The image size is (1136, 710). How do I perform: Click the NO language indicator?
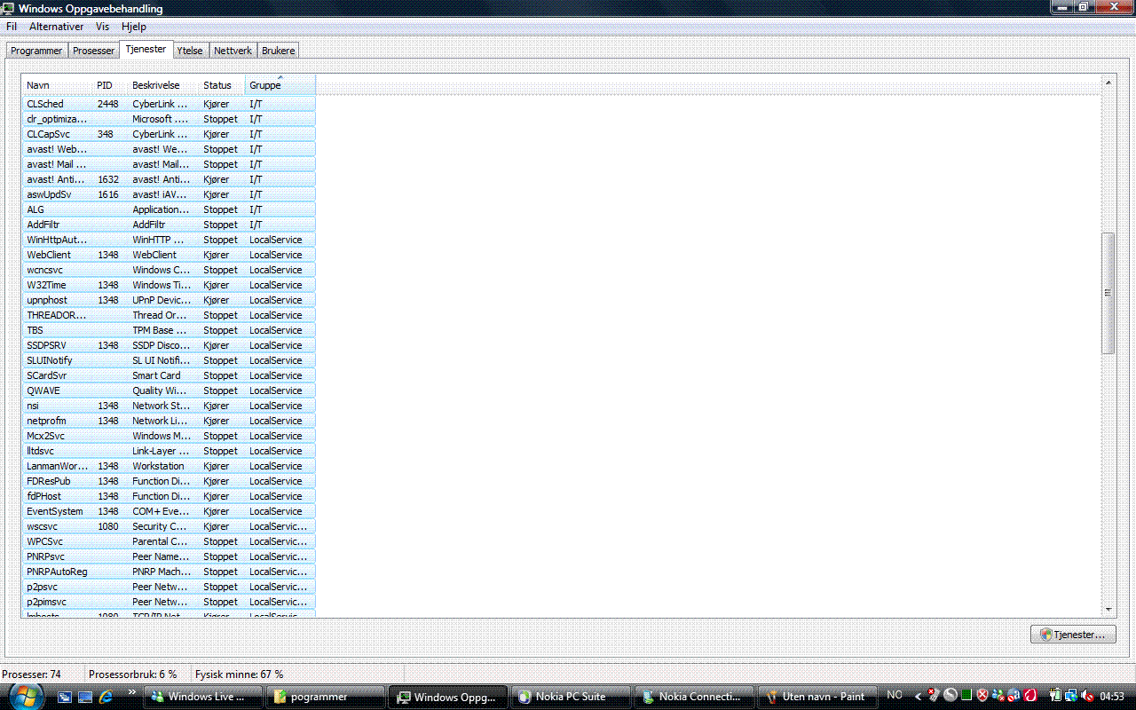click(x=895, y=696)
